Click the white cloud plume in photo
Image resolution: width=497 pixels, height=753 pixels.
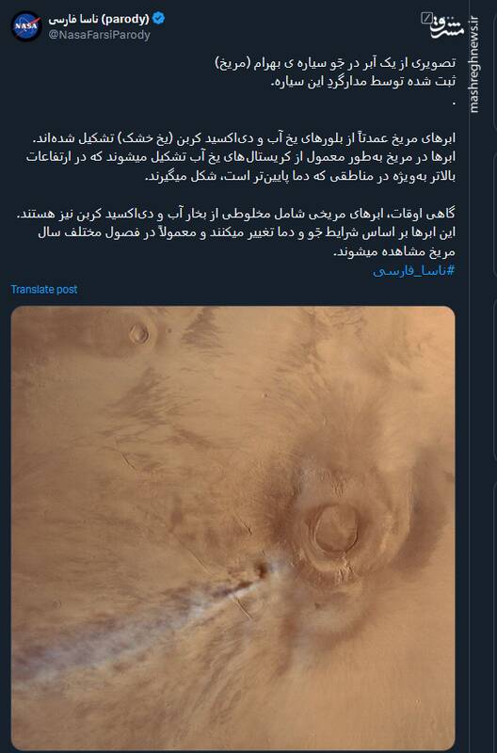(144, 619)
